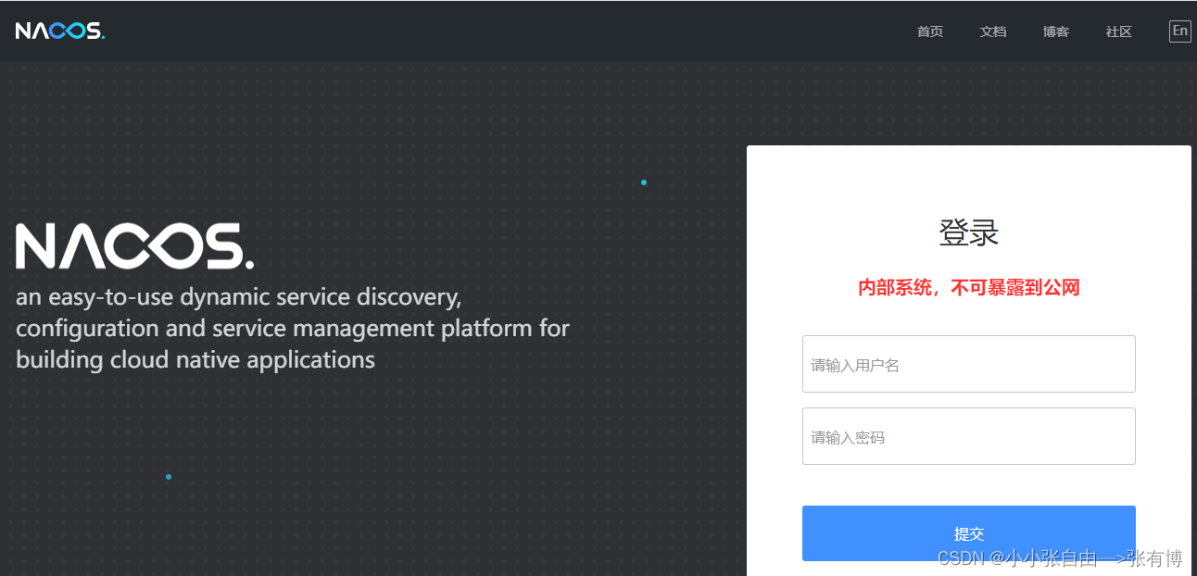The image size is (1197, 576).
Task: Open the 首页 home menu item
Action: [930, 31]
